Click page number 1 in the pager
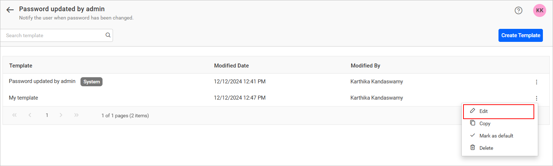This screenshot has width=553, height=166. coord(47,115)
